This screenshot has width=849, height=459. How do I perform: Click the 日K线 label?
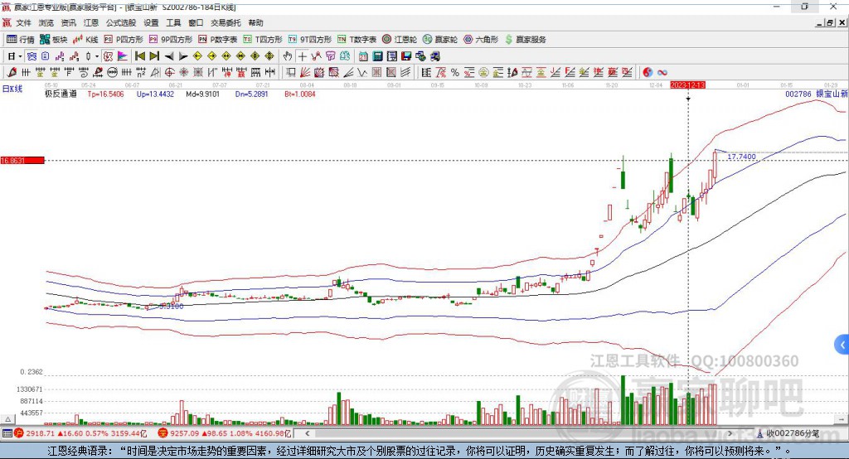(x=12, y=89)
